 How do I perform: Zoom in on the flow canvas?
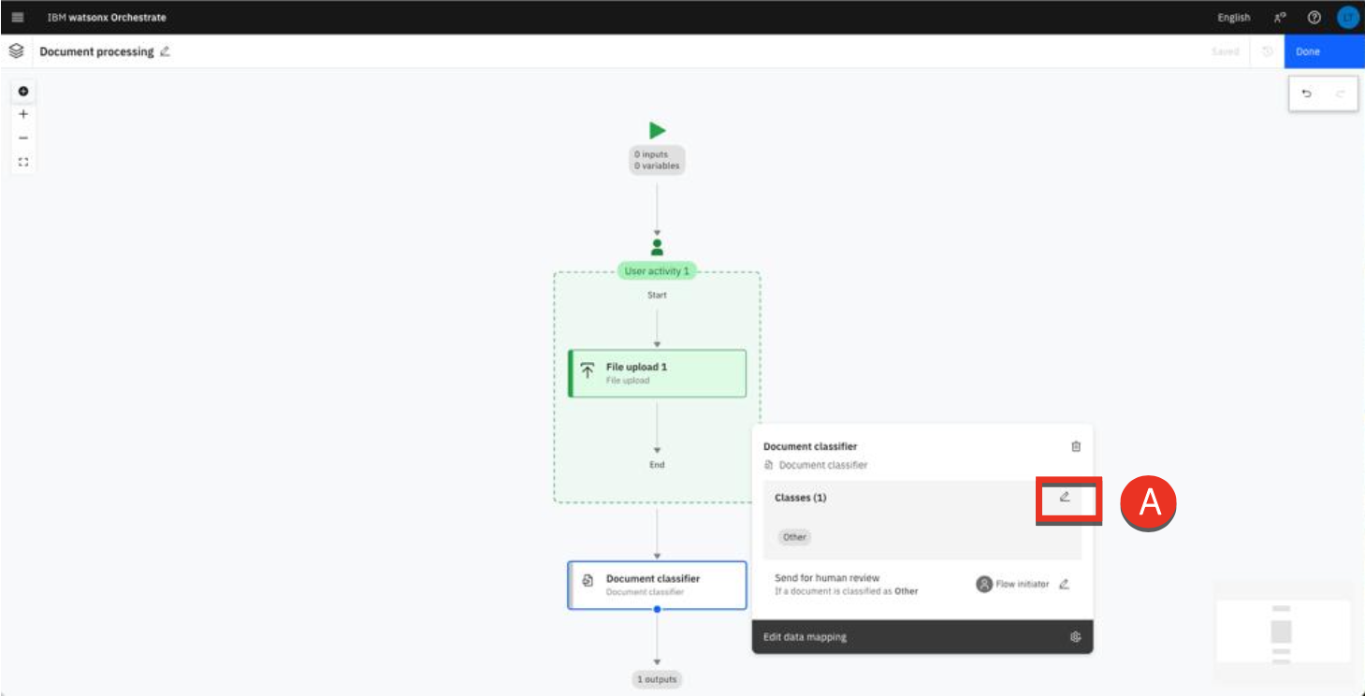pos(23,114)
